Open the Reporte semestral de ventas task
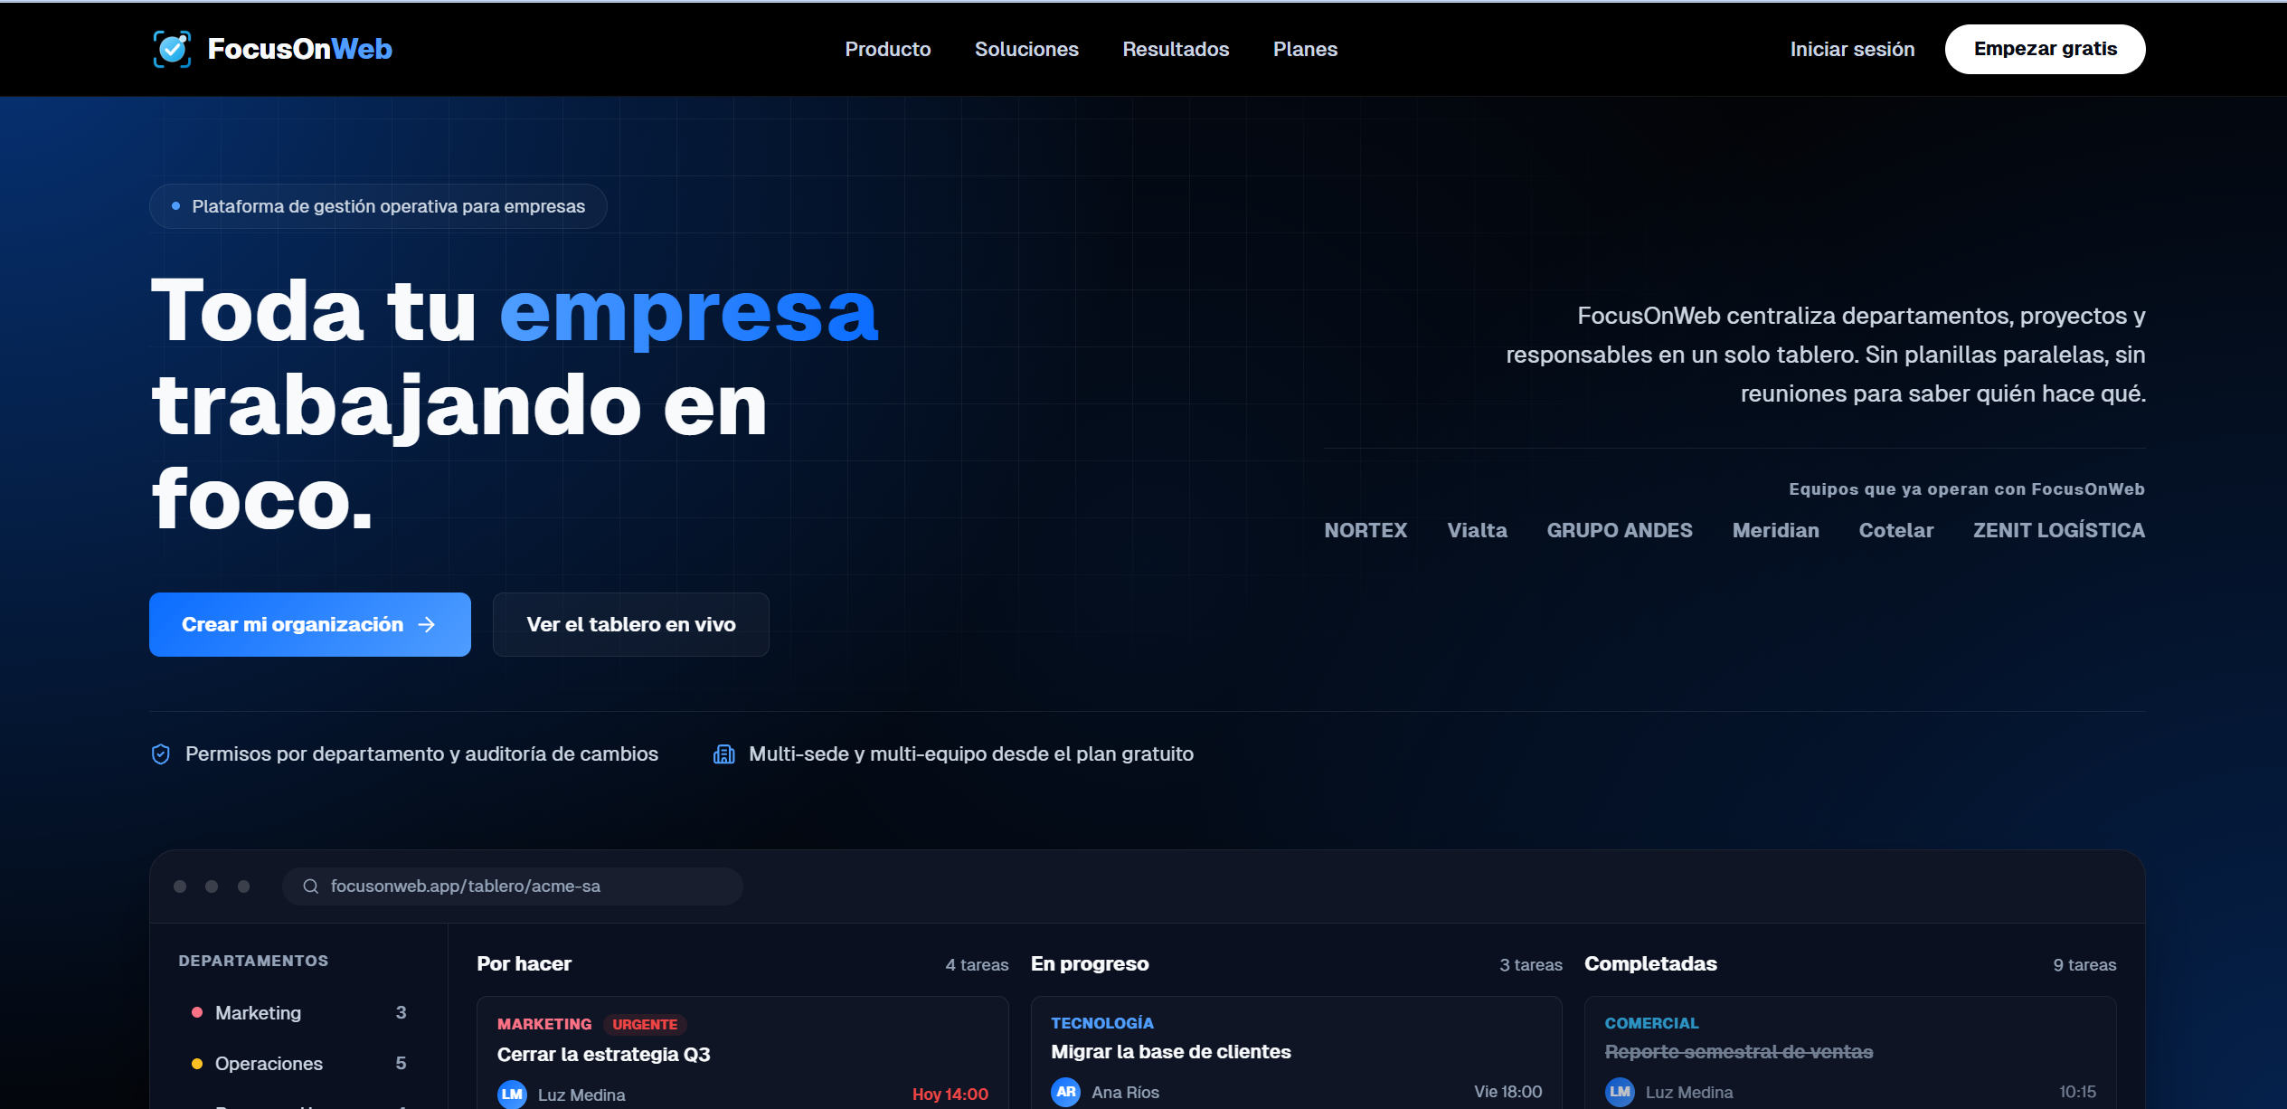 (1850, 1053)
